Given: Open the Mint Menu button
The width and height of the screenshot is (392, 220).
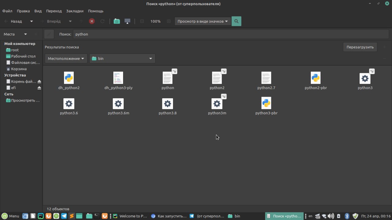Looking at the screenshot, I should pos(11,216).
